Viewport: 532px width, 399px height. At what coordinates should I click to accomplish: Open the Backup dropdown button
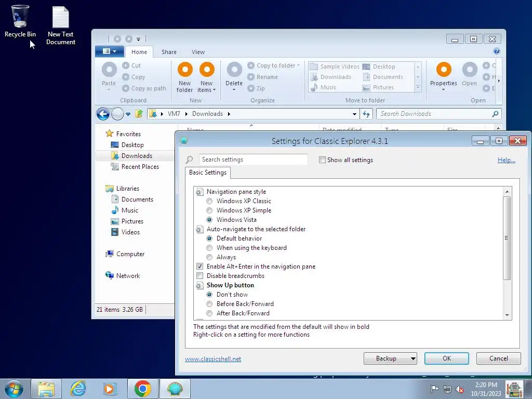pyautogui.click(x=390, y=358)
